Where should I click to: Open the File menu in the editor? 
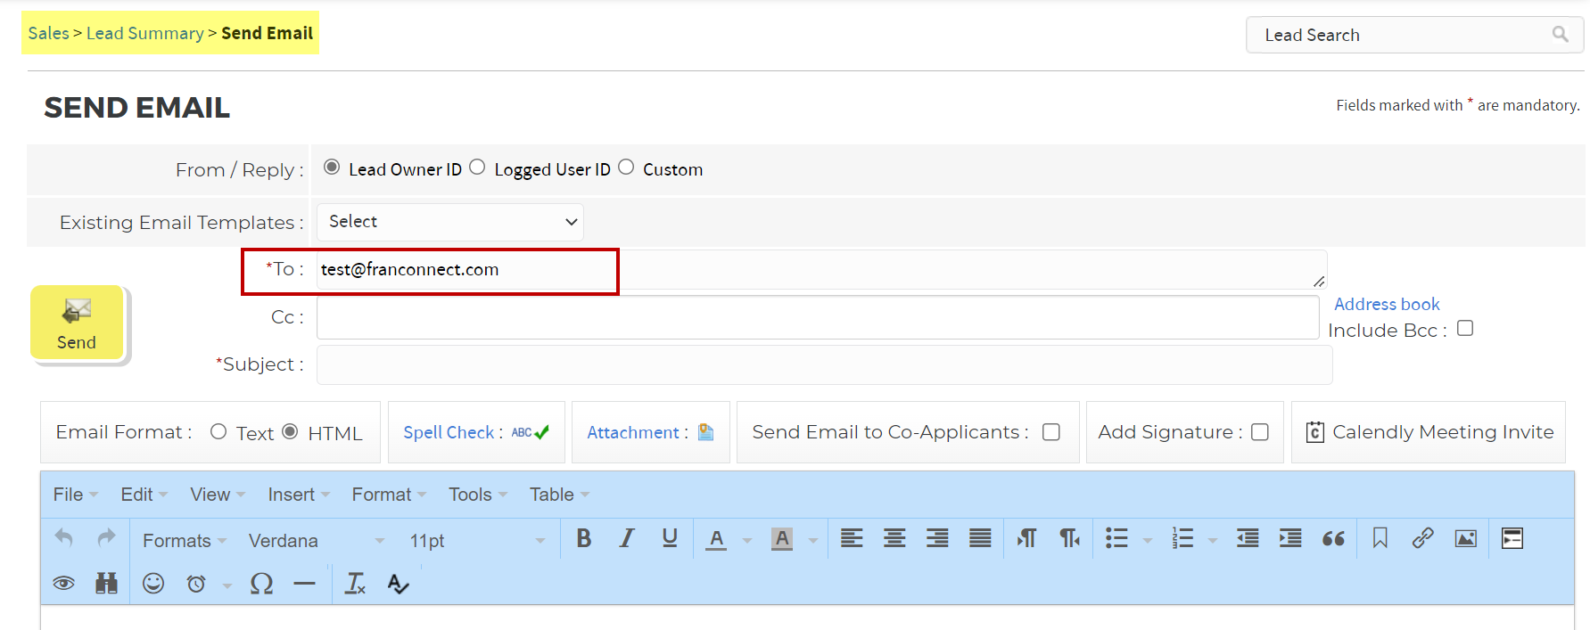pos(76,495)
